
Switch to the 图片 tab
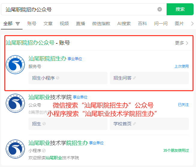179,24
